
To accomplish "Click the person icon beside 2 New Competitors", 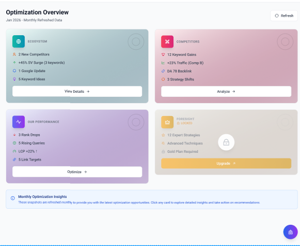I will tap(14, 54).
